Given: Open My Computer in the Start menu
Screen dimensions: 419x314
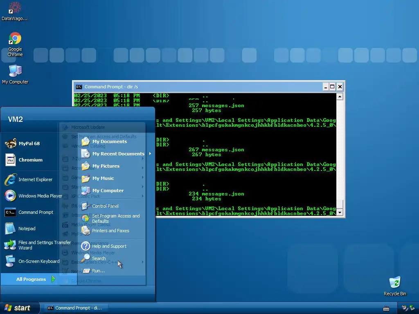Looking at the screenshot, I should pyautogui.click(x=103, y=191).
